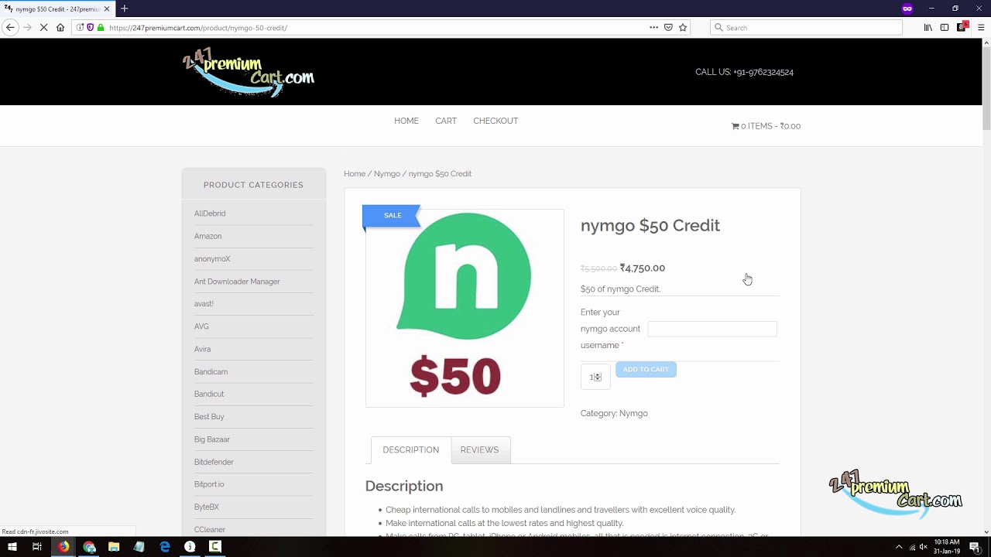Screen dimensions: 991x557
Task: Open the Firefox library icon
Action: (x=928, y=27)
